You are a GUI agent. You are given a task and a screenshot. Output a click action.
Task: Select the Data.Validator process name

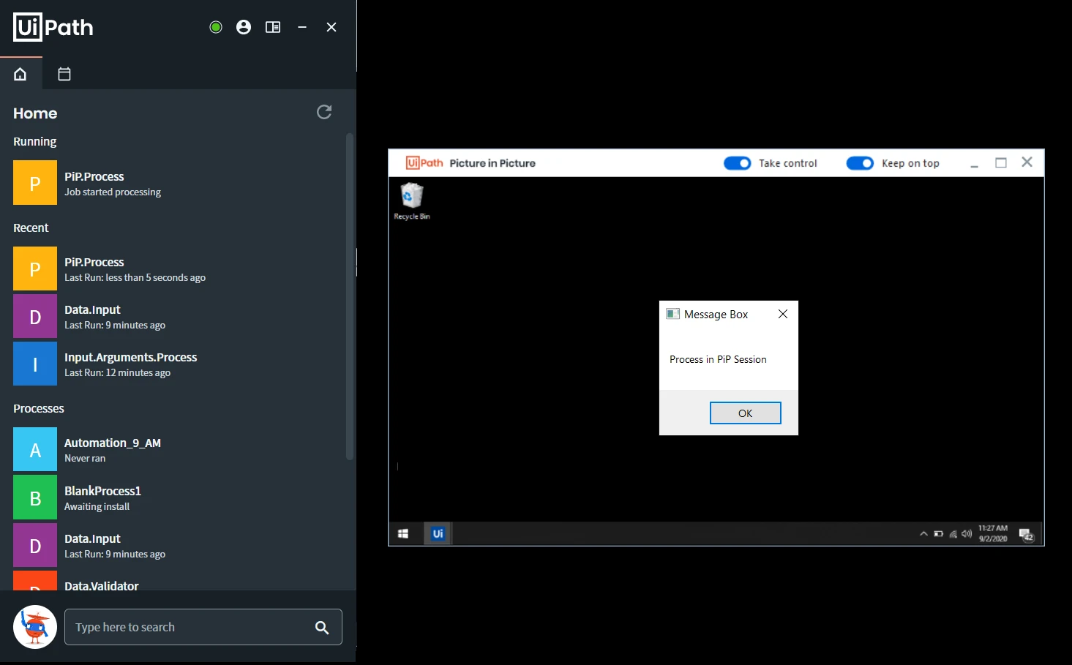point(101,586)
